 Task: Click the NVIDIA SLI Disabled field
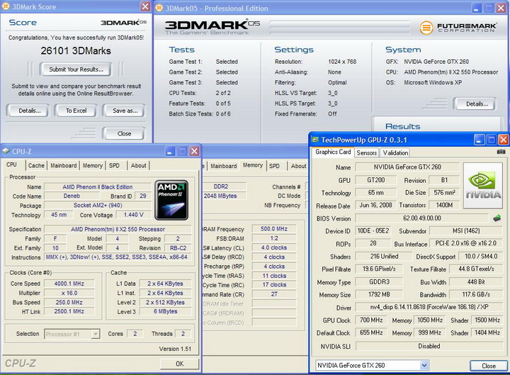coord(429,346)
